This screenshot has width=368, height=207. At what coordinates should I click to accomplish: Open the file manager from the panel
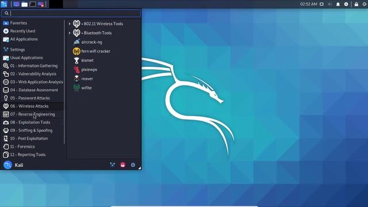tap(24, 4)
